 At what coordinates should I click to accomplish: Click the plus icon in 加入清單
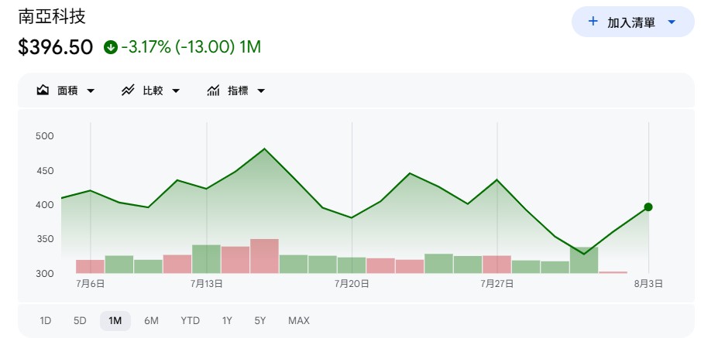pos(593,22)
